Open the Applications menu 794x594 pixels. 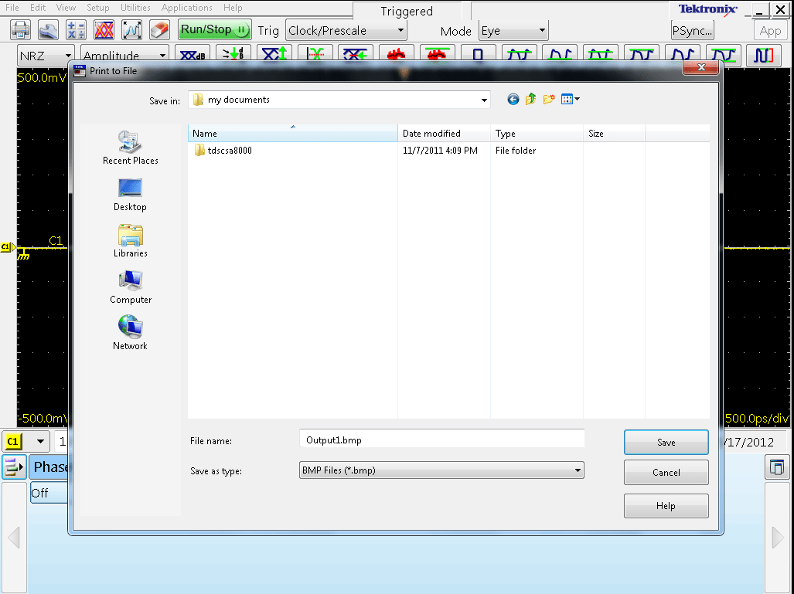[x=186, y=8]
